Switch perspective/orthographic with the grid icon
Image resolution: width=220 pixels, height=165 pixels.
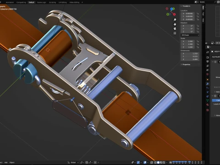click(x=175, y=33)
